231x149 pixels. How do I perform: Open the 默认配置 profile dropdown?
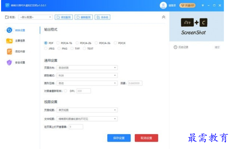pos(35,17)
